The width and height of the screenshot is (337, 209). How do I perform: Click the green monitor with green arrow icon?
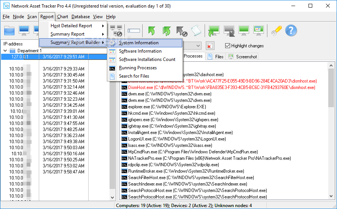(214, 31)
